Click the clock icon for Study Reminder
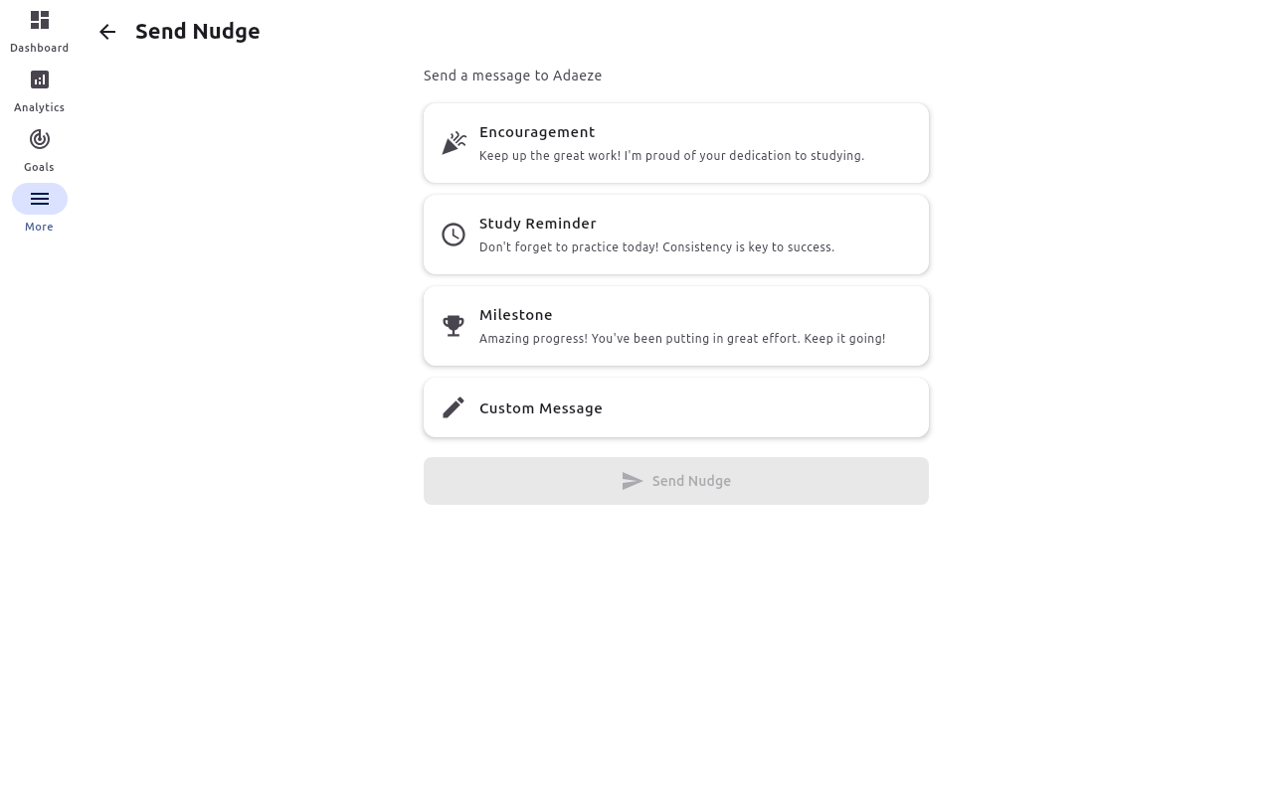Viewport: 1273px width, 795px height. point(454,235)
